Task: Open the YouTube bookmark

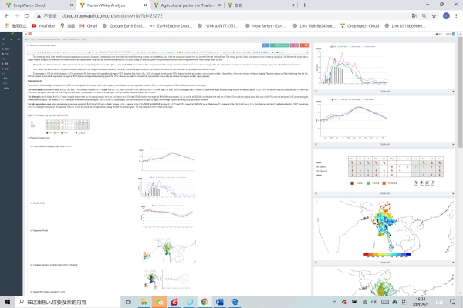Action: coord(45,25)
